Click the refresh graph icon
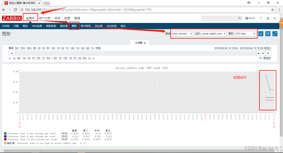The image size is (283, 153). [268, 34]
